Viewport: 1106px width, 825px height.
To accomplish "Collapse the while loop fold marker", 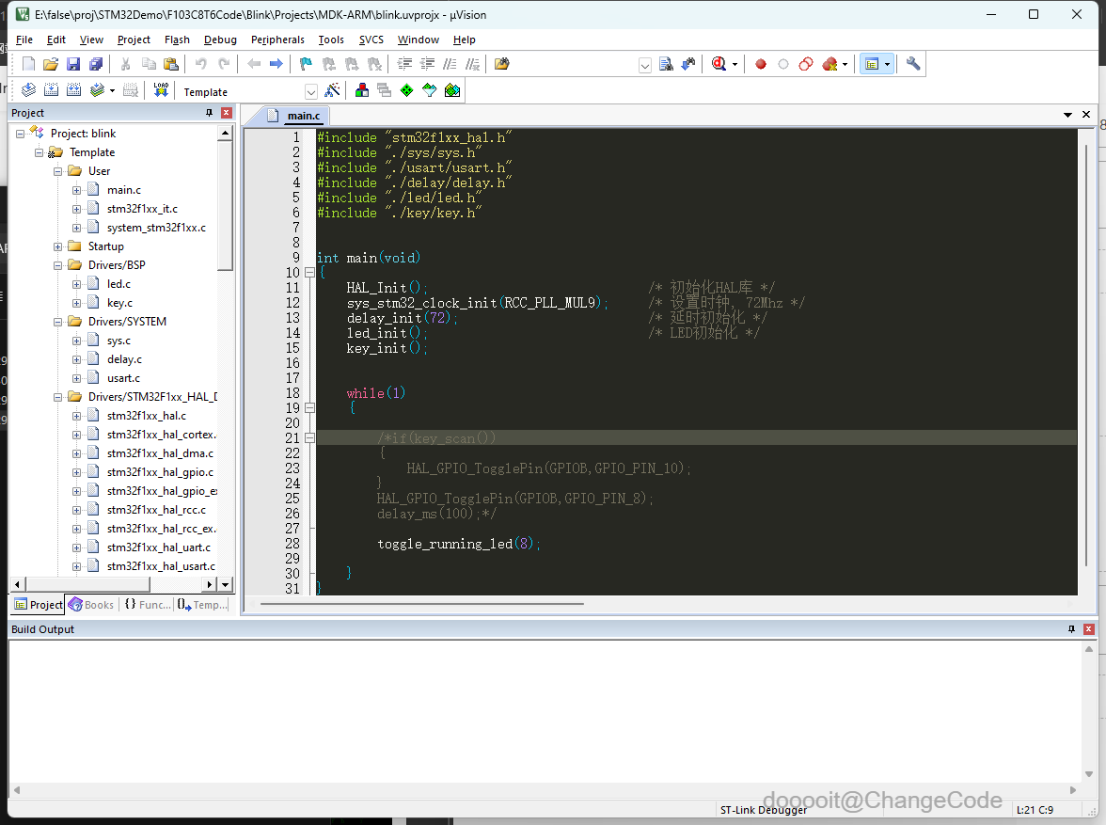I will click(x=309, y=408).
